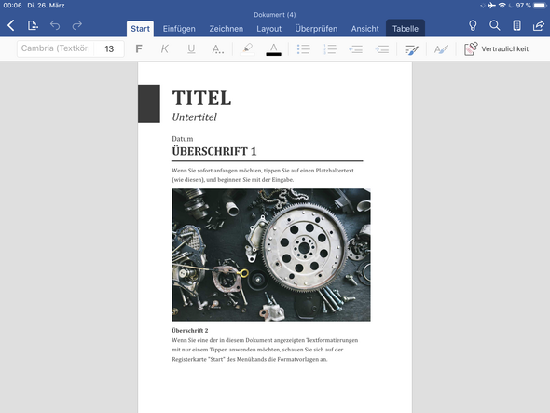This screenshot has width=550, height=413.
Task: Tap the Datum placeholder text
Action: [x=183, y=139]
